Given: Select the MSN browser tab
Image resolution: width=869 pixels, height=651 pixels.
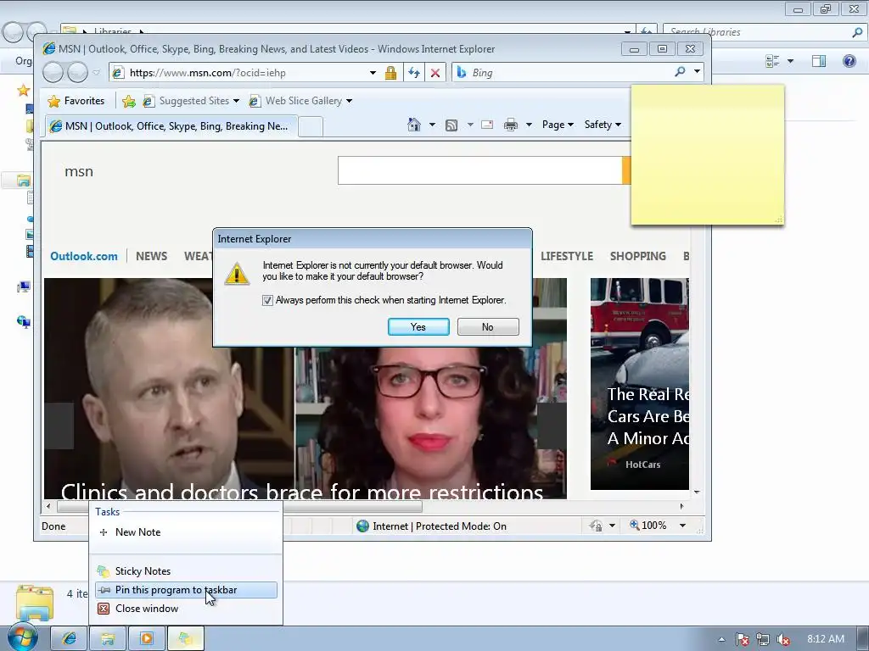Looking at the screenshot, I should click(x=171, y=126).
